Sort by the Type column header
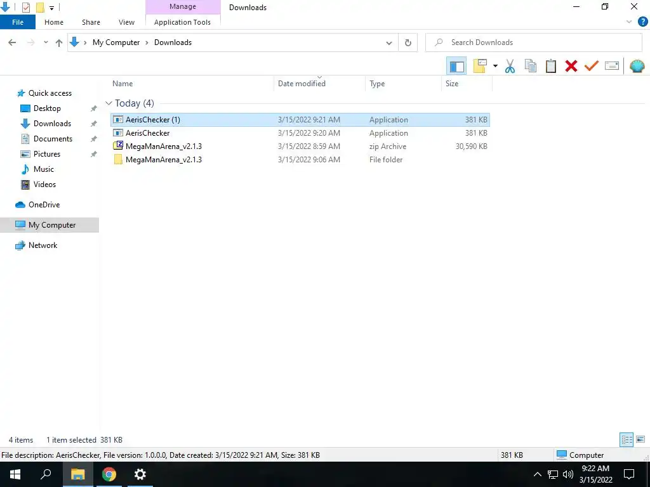Image resolution: width=650 pixels, height=487 pixels. pyautogui.click(x=377, y=84)
